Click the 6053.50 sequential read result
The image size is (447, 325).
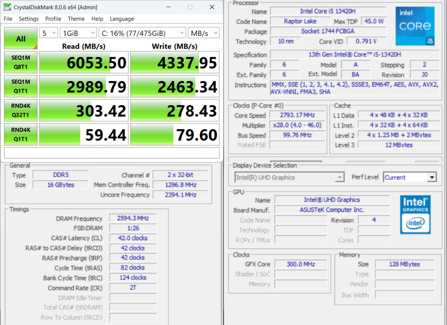coord(84,63)
